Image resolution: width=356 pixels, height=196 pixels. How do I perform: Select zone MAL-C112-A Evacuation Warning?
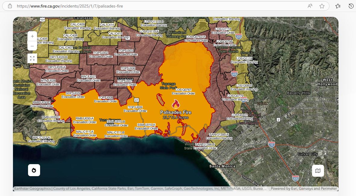pos(41,139)
